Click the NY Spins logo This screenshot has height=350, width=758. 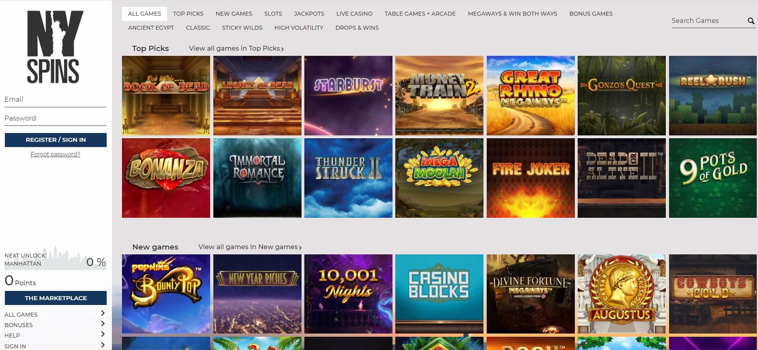55,47
